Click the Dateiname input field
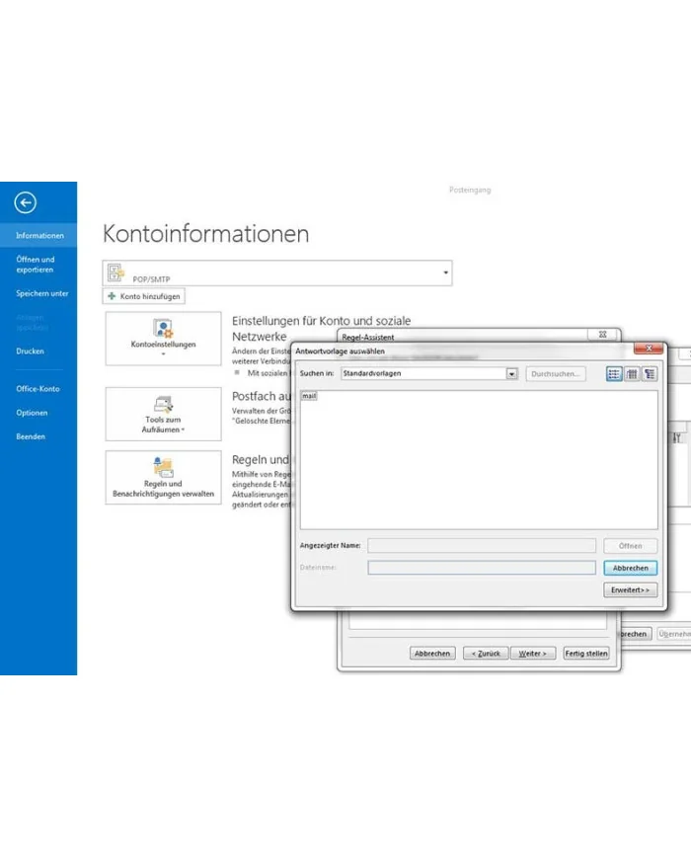This screenshot has height=858, width=691. [482, 568]
